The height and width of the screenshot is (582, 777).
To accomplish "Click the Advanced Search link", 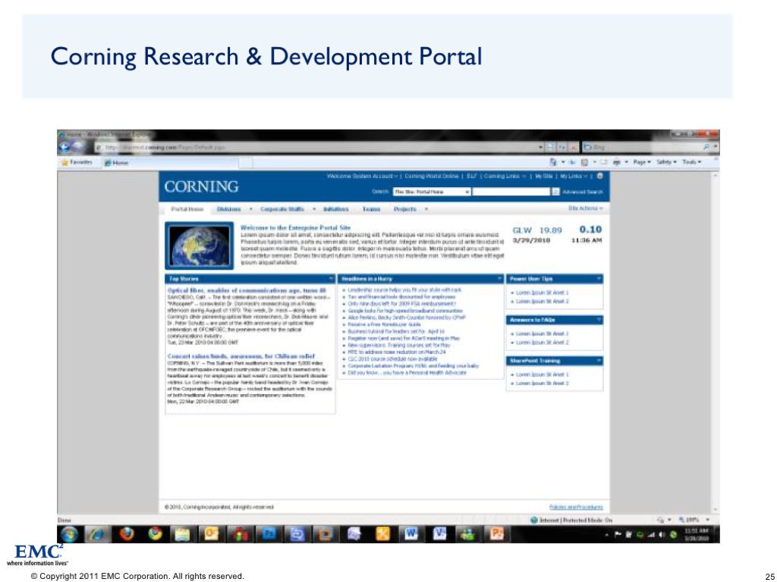I will pyautogui.click(x=582, y=192).
